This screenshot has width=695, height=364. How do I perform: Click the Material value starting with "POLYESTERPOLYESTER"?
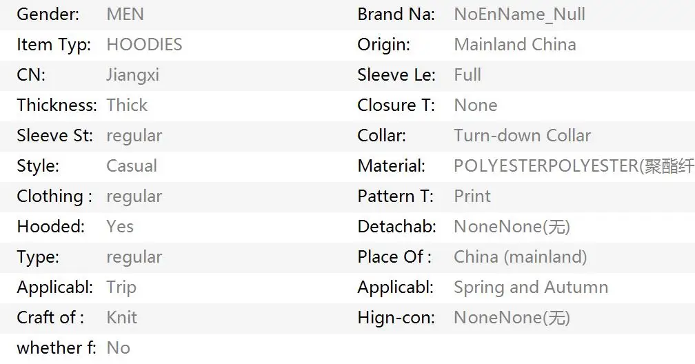(x=574, y=166)
